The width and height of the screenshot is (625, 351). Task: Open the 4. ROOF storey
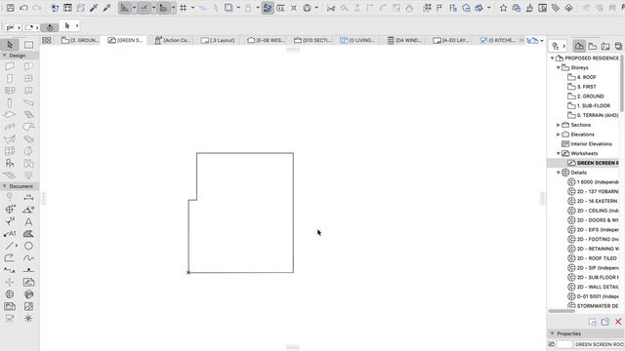pyautogui.click(x=586, y=77)
